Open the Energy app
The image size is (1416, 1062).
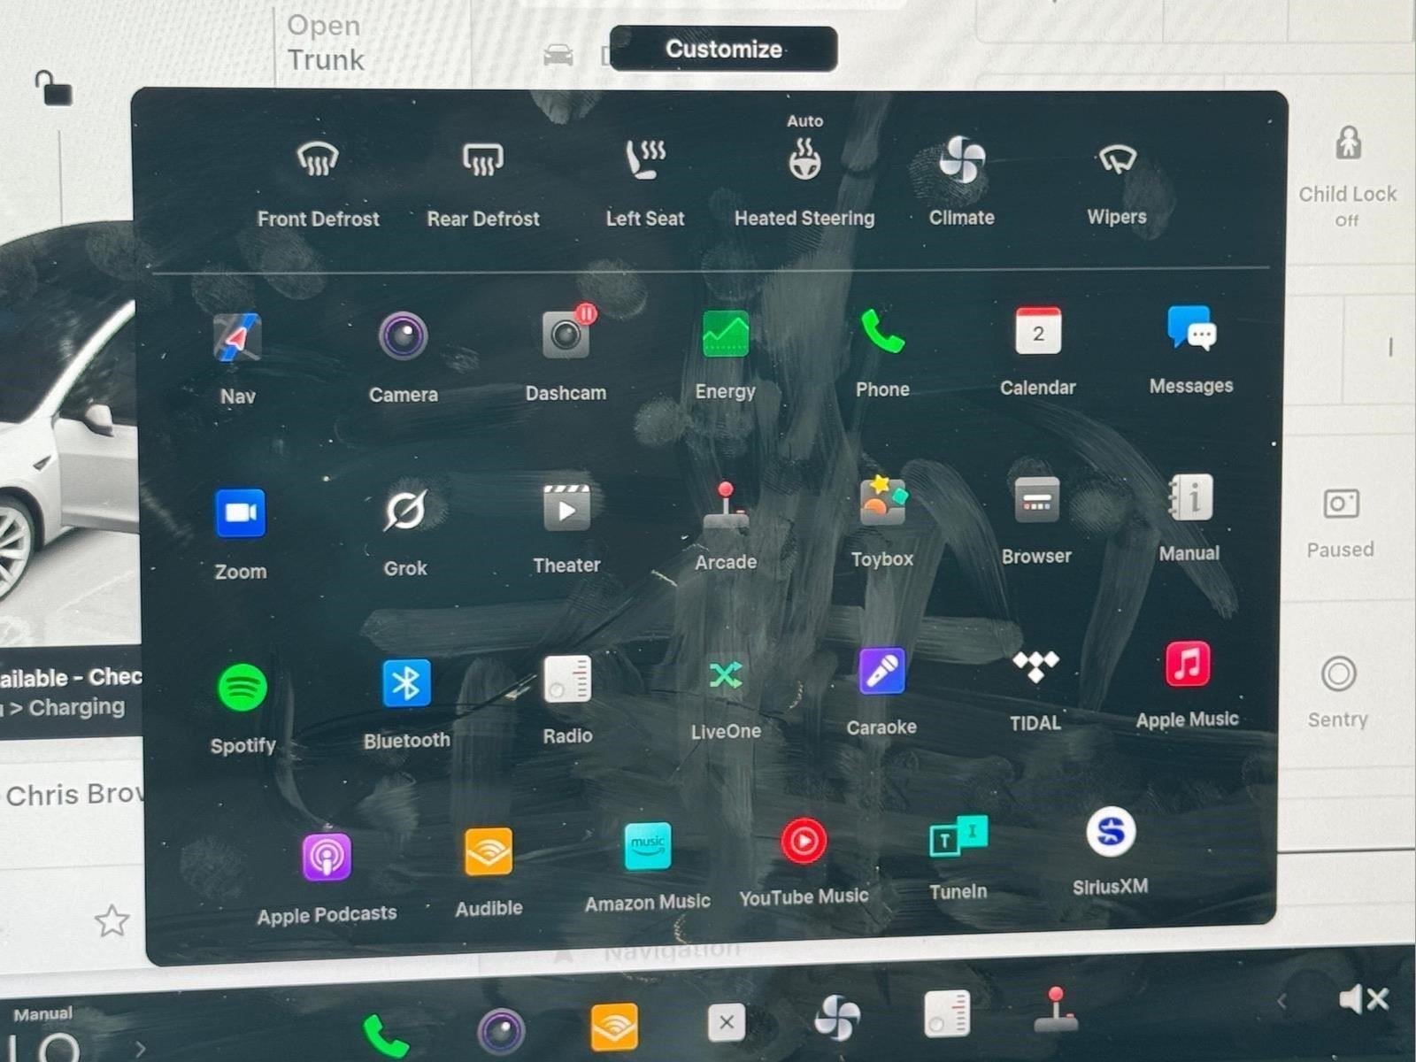coord(726,334)
